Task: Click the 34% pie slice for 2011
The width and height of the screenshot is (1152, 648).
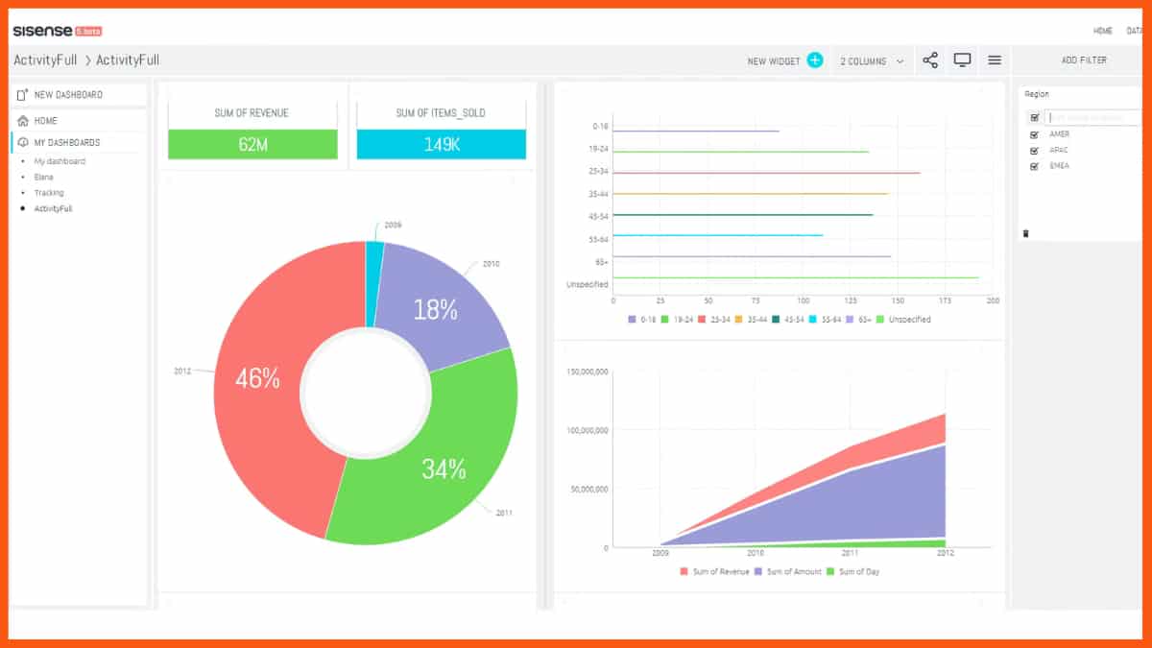Action: click(444, 469)
